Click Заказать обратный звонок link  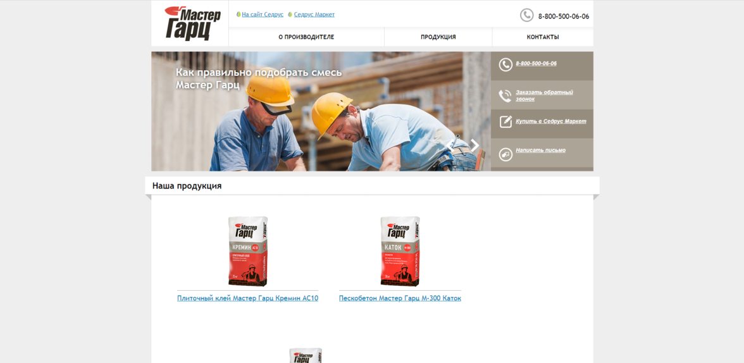click(544, 95)
